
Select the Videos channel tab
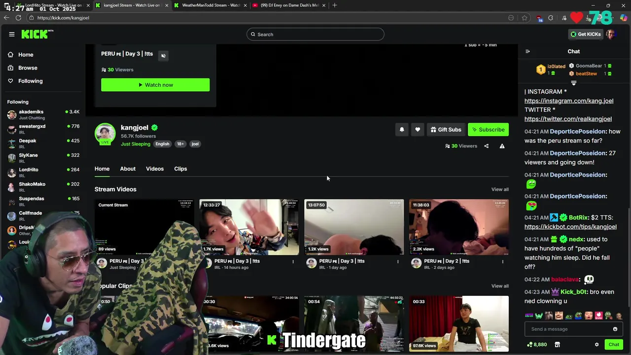click(x=155, y=169)
